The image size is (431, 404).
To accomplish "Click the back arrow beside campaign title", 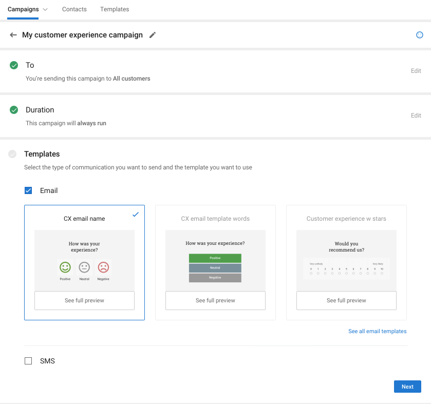I will pyautogui.click(x=13, y=35).
